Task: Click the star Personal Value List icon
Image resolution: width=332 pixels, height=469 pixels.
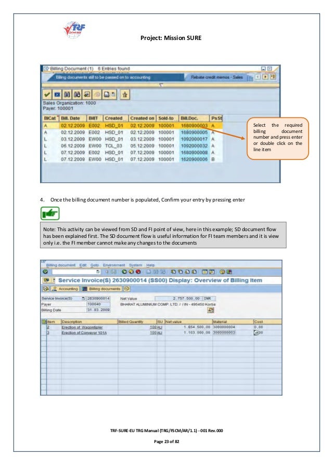Action: [x=125, y=95]
